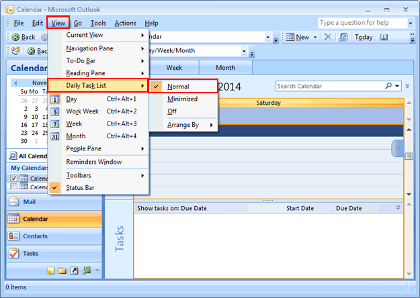
Task: Click the Show tasks on: Due Date header
Action: pos(172,208)
